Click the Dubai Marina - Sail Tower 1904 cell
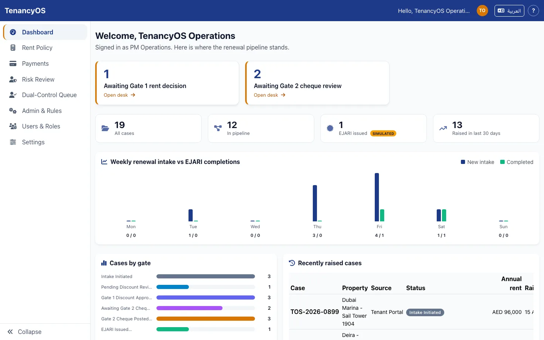This screenshot has width=544, height=340. pos(354,312)
